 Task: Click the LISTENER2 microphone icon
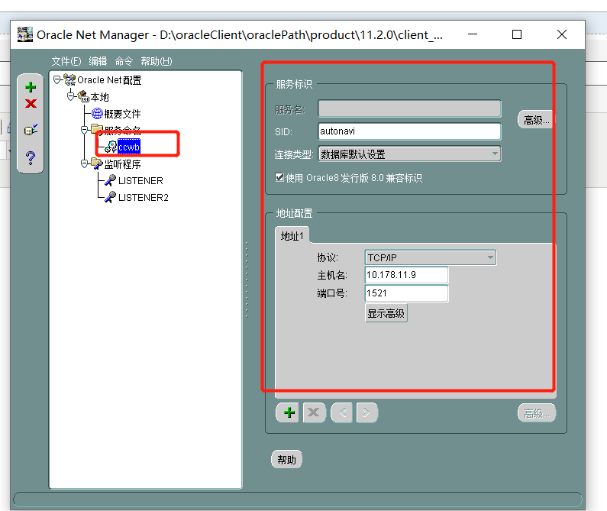[110, 197]
